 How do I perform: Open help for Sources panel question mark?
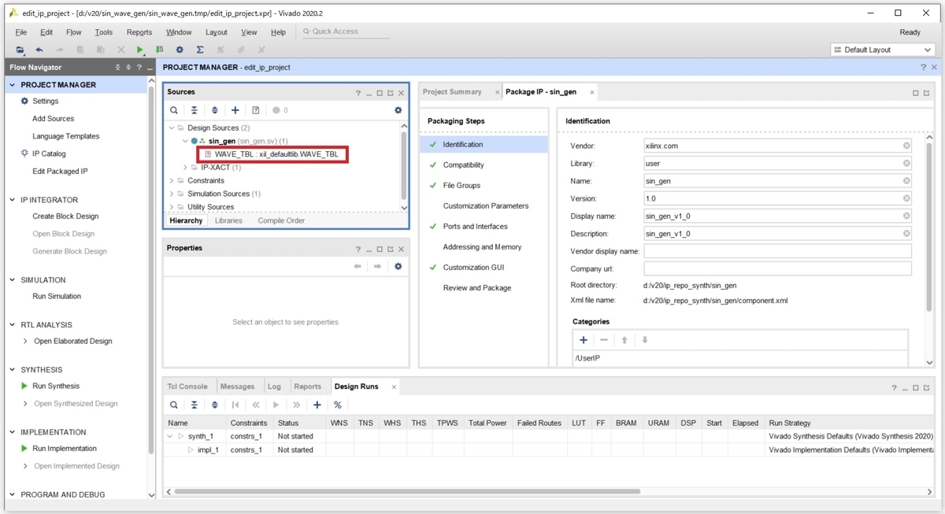[358, 93]
